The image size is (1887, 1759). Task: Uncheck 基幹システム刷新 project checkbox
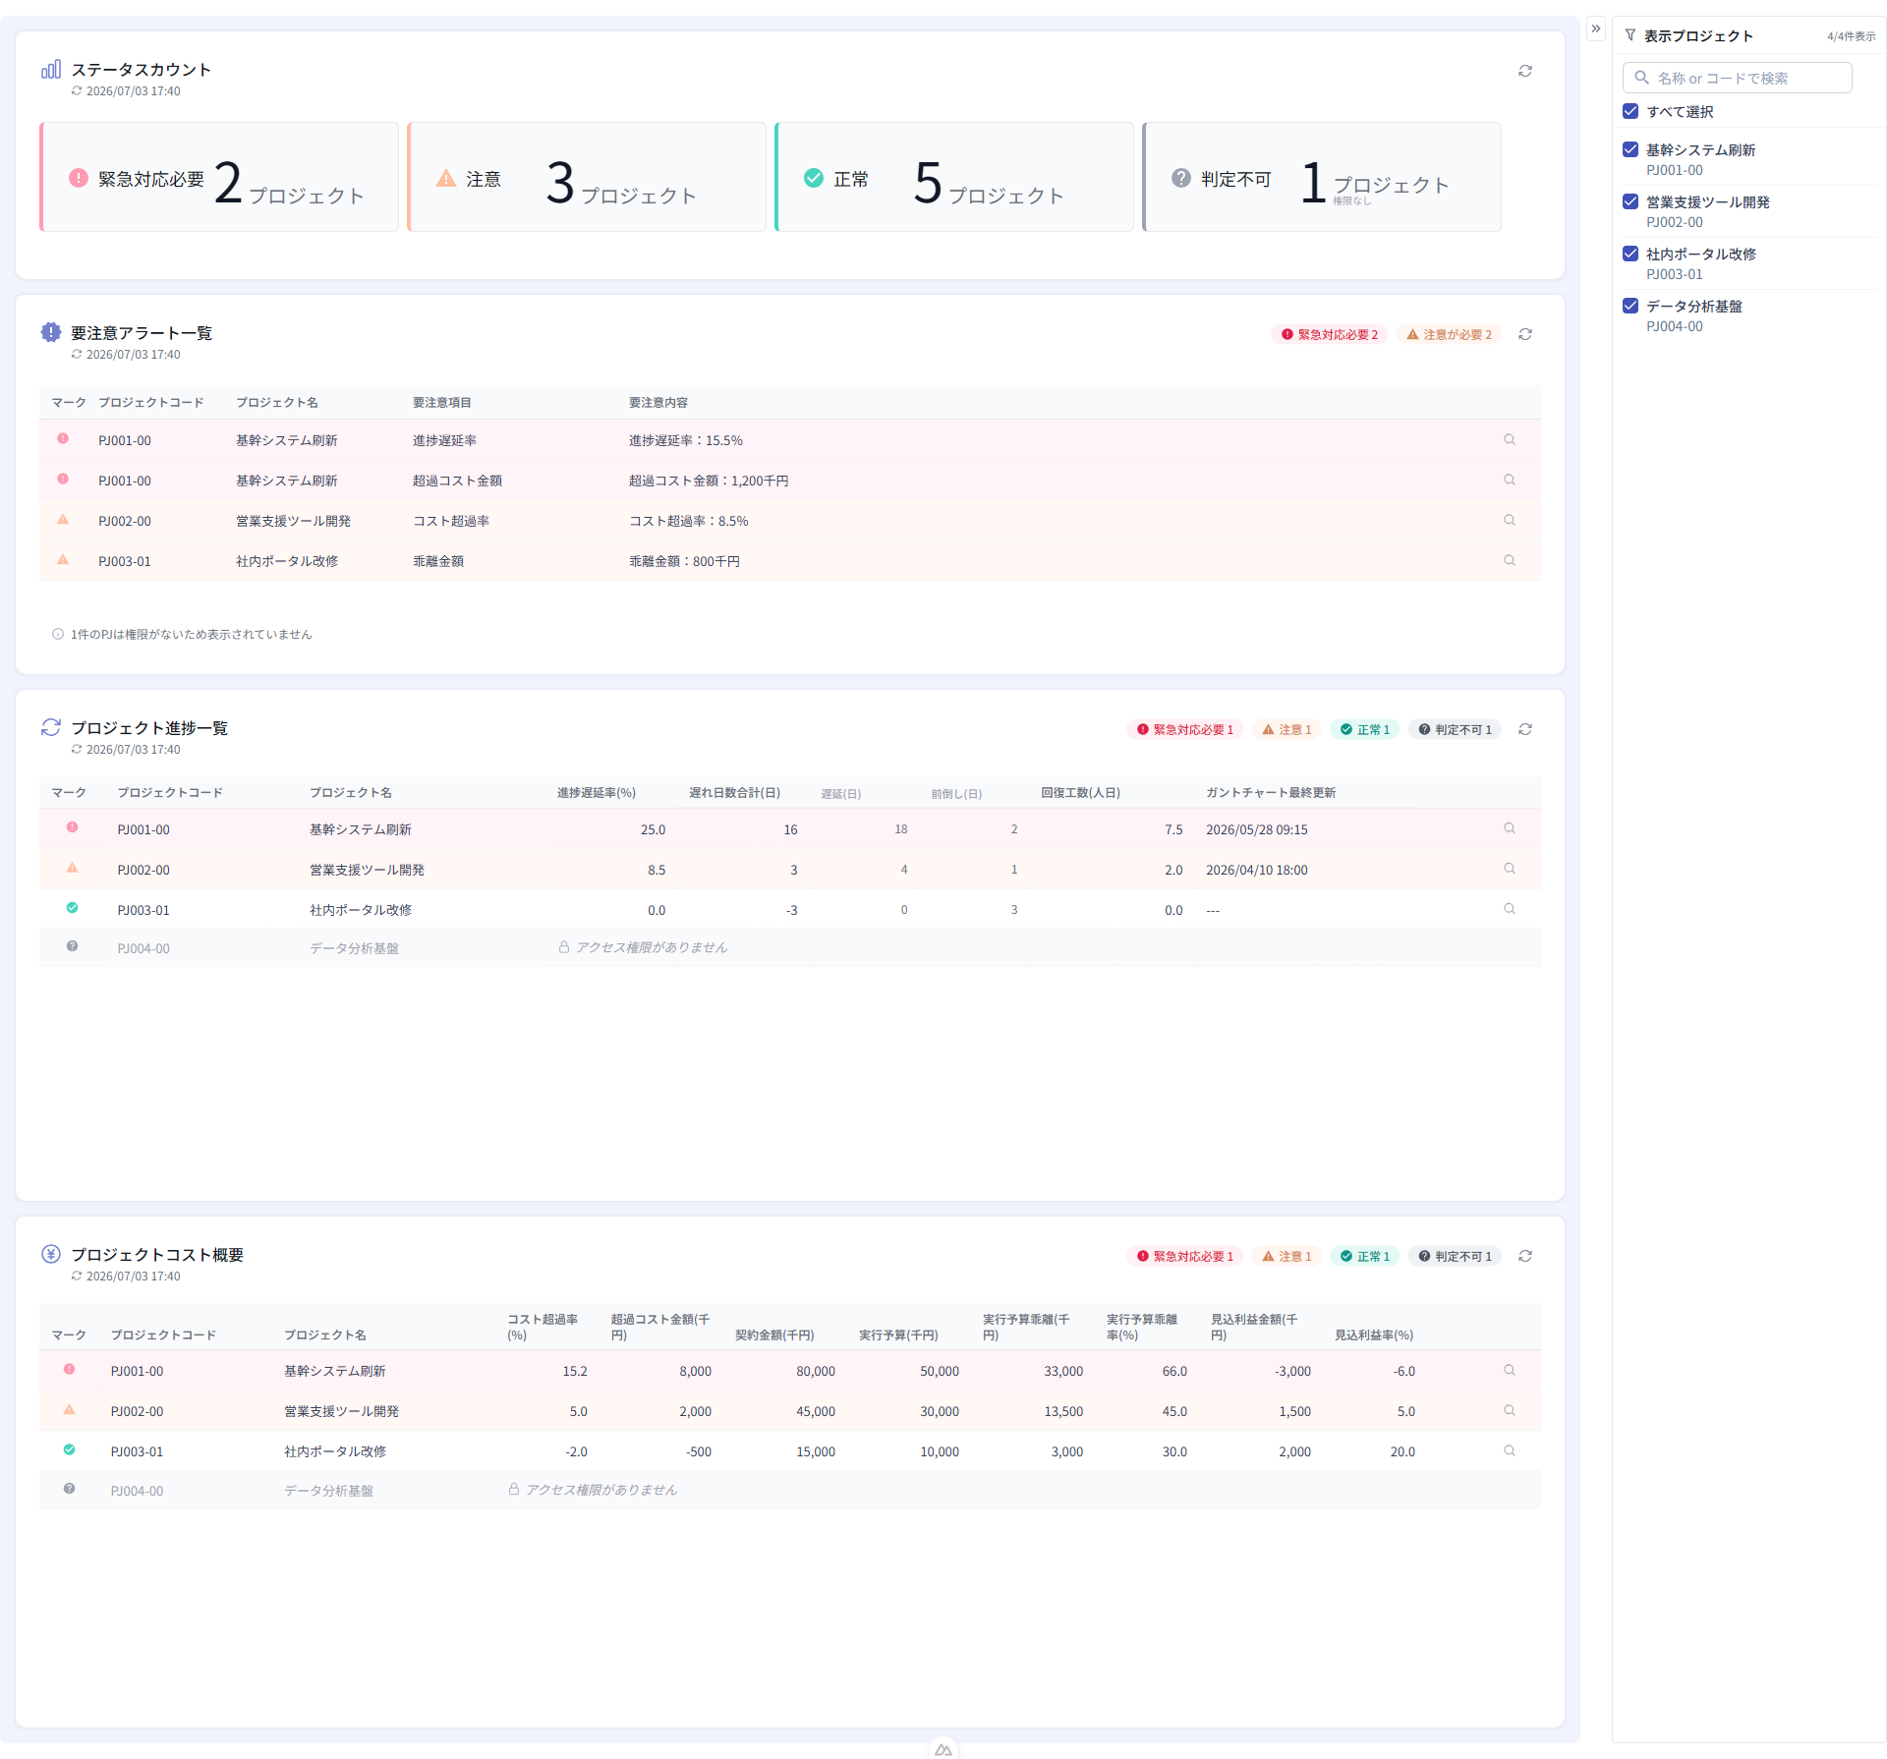click(1630, 149)
